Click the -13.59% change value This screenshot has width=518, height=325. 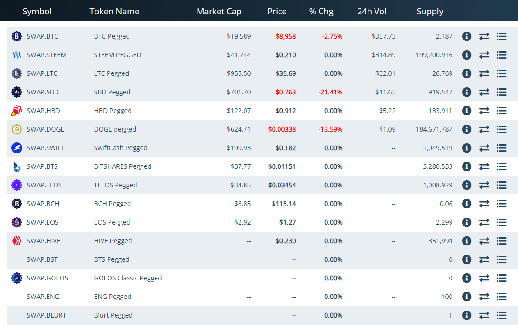(330, 129)
